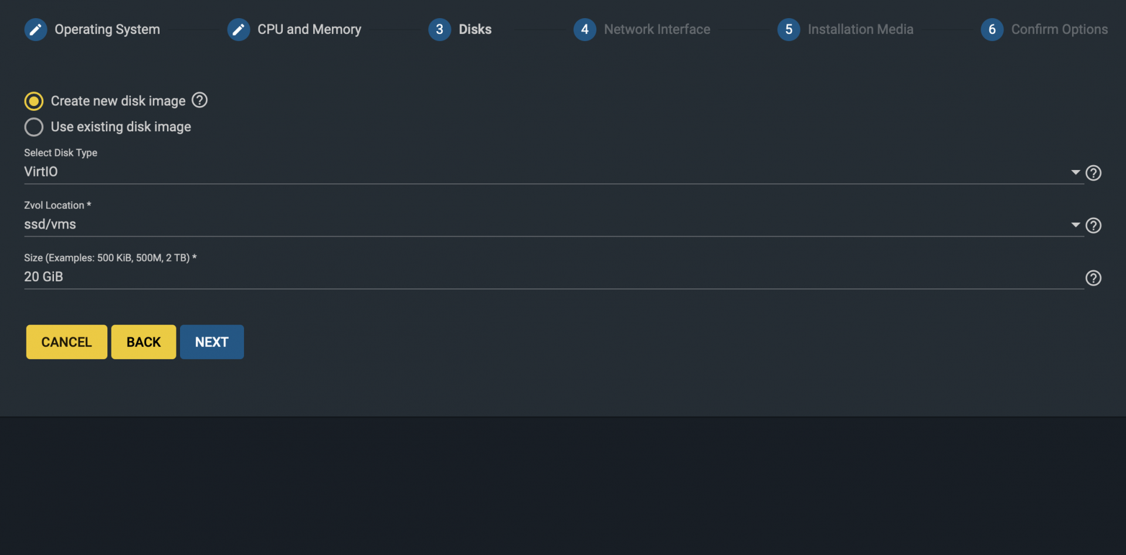Viewport: 1126px width, 555px height.
Task: Click the 'Create new disk image' label text
Action: tap(118, 101)
